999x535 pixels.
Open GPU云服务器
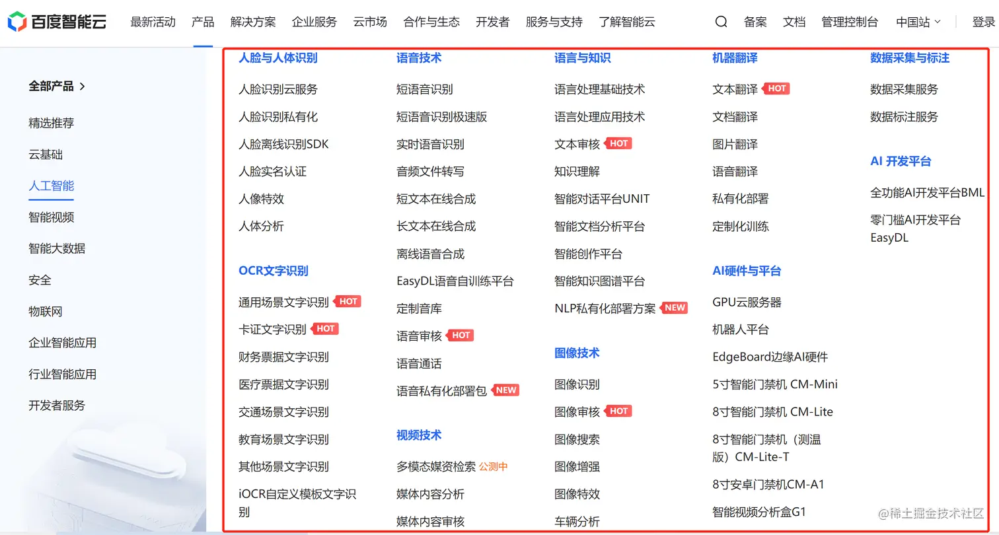[x=747, y=302]
